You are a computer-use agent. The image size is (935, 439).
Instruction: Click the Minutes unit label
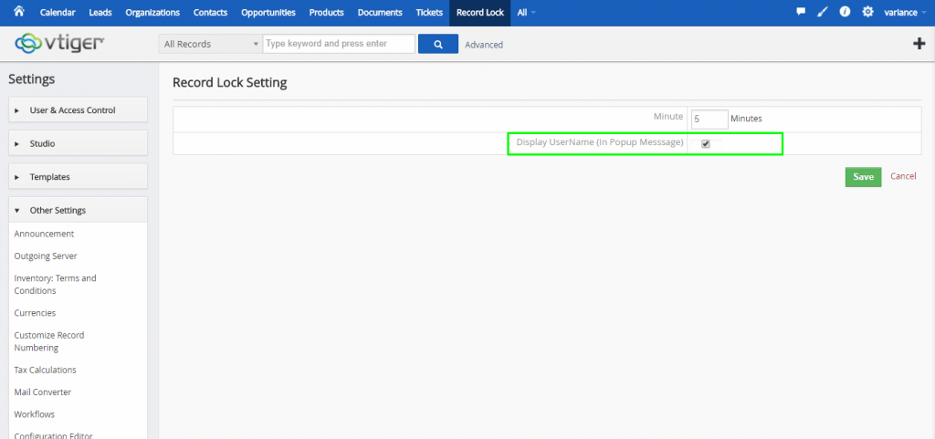[x=747, y=119]
